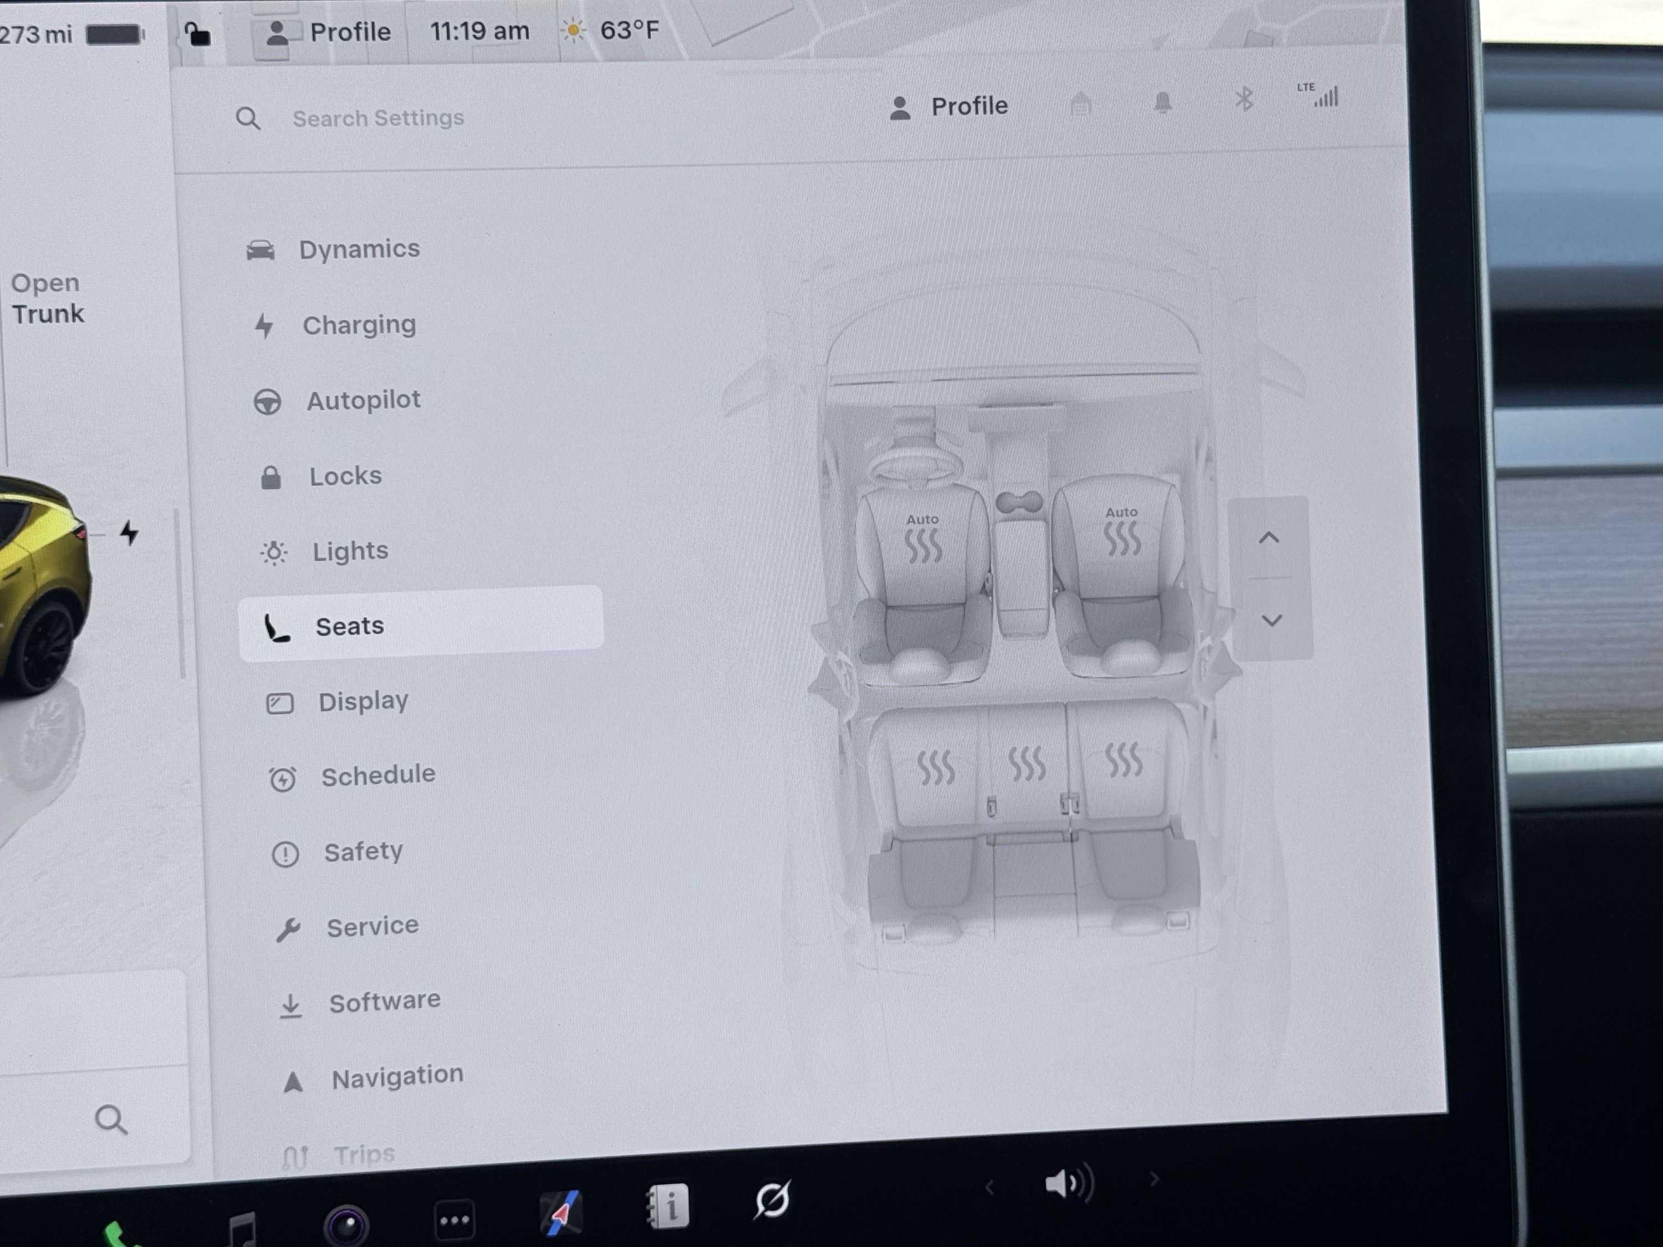Tap the rear middle seat heater icon
The height and width of the screenshot is (1247, 1663).
click(1028, 761)
